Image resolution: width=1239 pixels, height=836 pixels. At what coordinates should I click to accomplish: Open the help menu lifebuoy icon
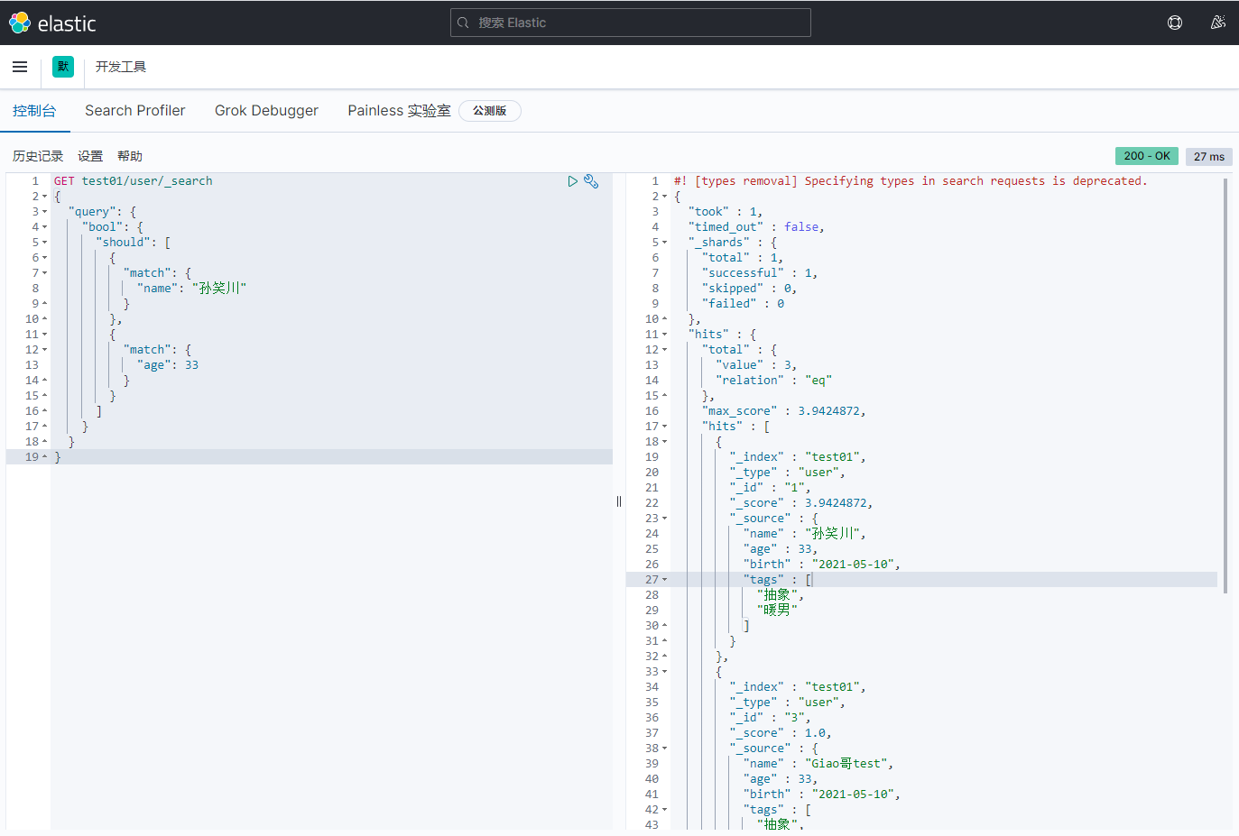[1175, 23]
